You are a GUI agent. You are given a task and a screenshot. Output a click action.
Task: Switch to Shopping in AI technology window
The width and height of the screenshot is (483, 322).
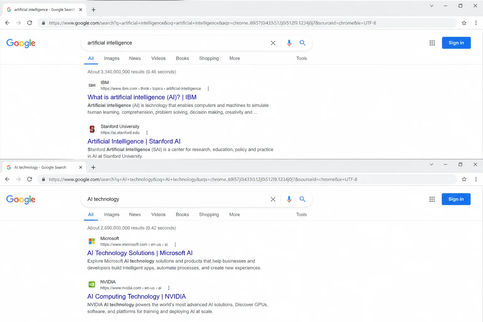[209, 214]
